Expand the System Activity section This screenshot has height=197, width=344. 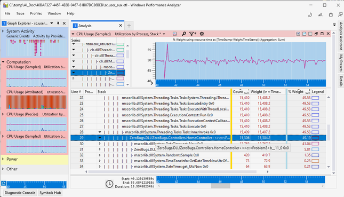point(3,31)
